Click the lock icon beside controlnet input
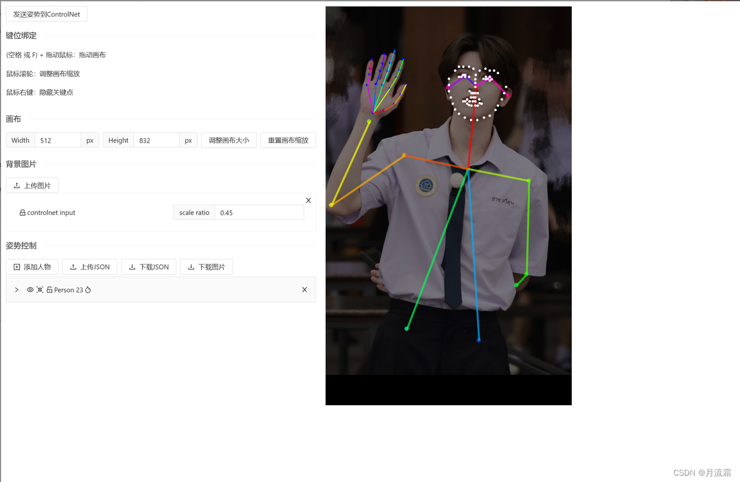 pos(23,212)
